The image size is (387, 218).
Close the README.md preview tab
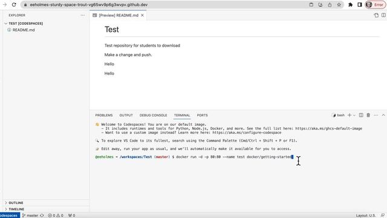click(143, 15)
